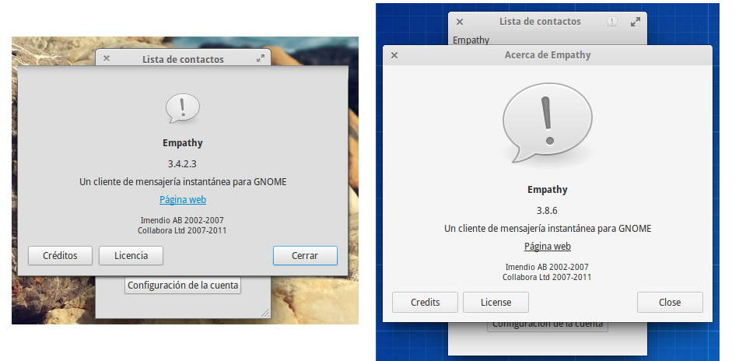Click the version text 3.8.6
739x361 pixels.
point(547,210)
